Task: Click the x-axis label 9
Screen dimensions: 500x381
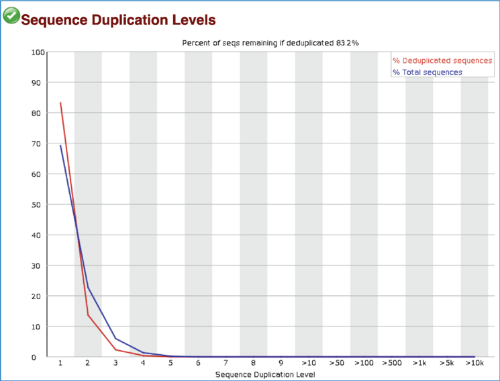Action: (281, 363)
